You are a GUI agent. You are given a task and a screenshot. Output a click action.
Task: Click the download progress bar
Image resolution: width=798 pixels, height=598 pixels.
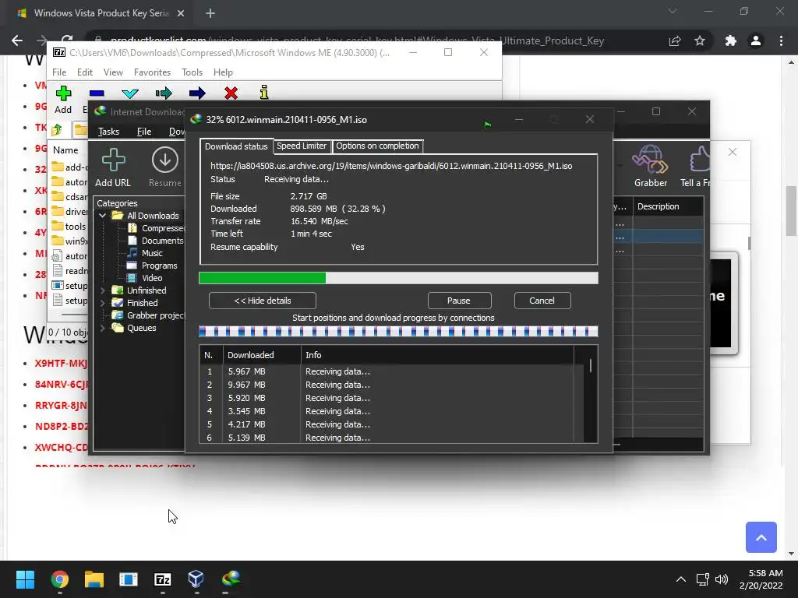click(x=398, y=278)
